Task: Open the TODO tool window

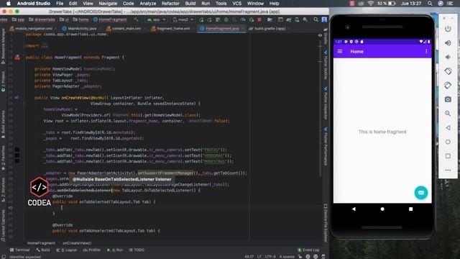Action: [137, 250]
